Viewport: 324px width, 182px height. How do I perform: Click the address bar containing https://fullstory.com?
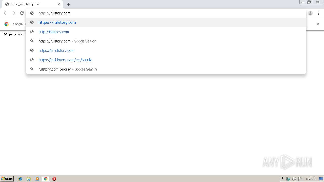166,13
